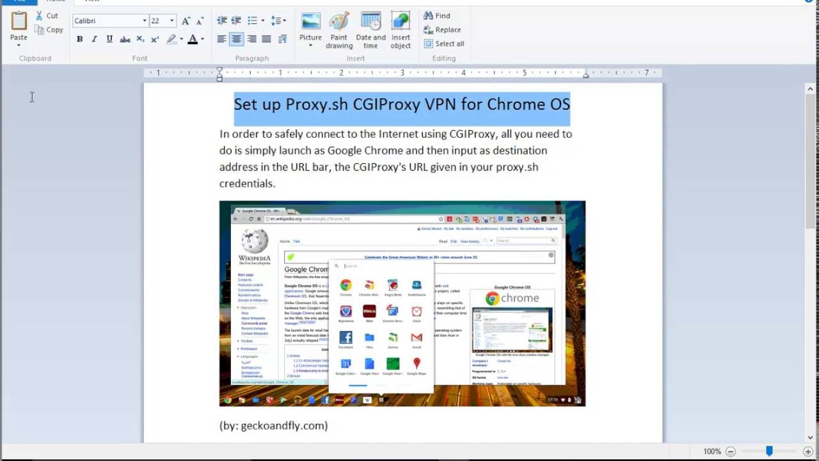Click the zoom slider handle
This screenshot has width=819, height=461.
point(770,451)
